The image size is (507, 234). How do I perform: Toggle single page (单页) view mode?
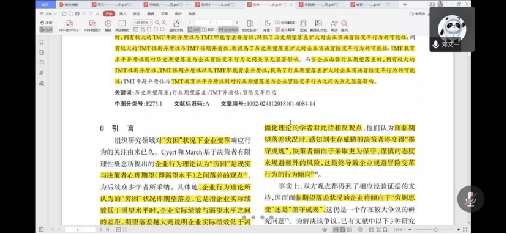(193, 30)
